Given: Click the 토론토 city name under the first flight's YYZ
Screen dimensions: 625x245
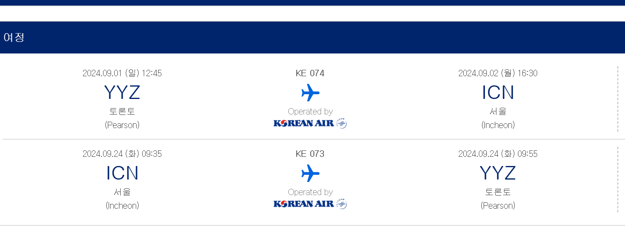Looking at the screenshot, I should pos(122,111).
